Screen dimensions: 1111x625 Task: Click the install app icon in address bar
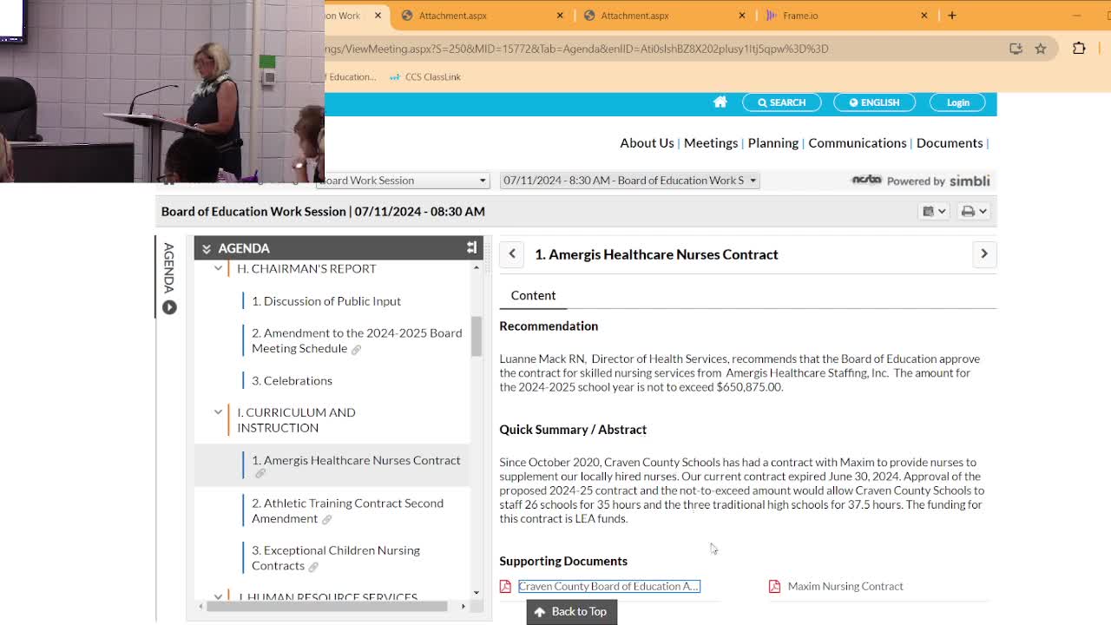click(x=1016, y=49)
